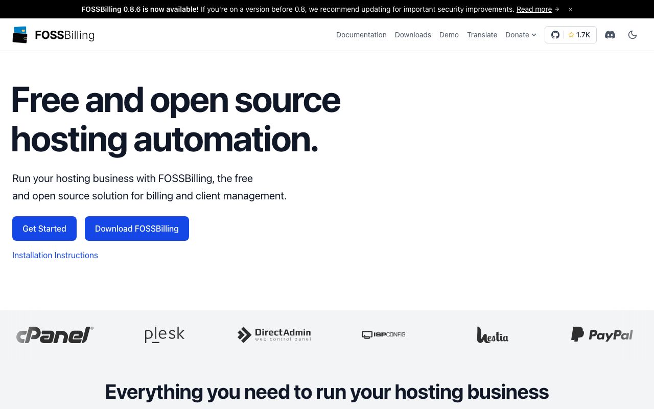Go to the Downloads page
Viewport: 654px width, 409px height.
tap(413, 35)
